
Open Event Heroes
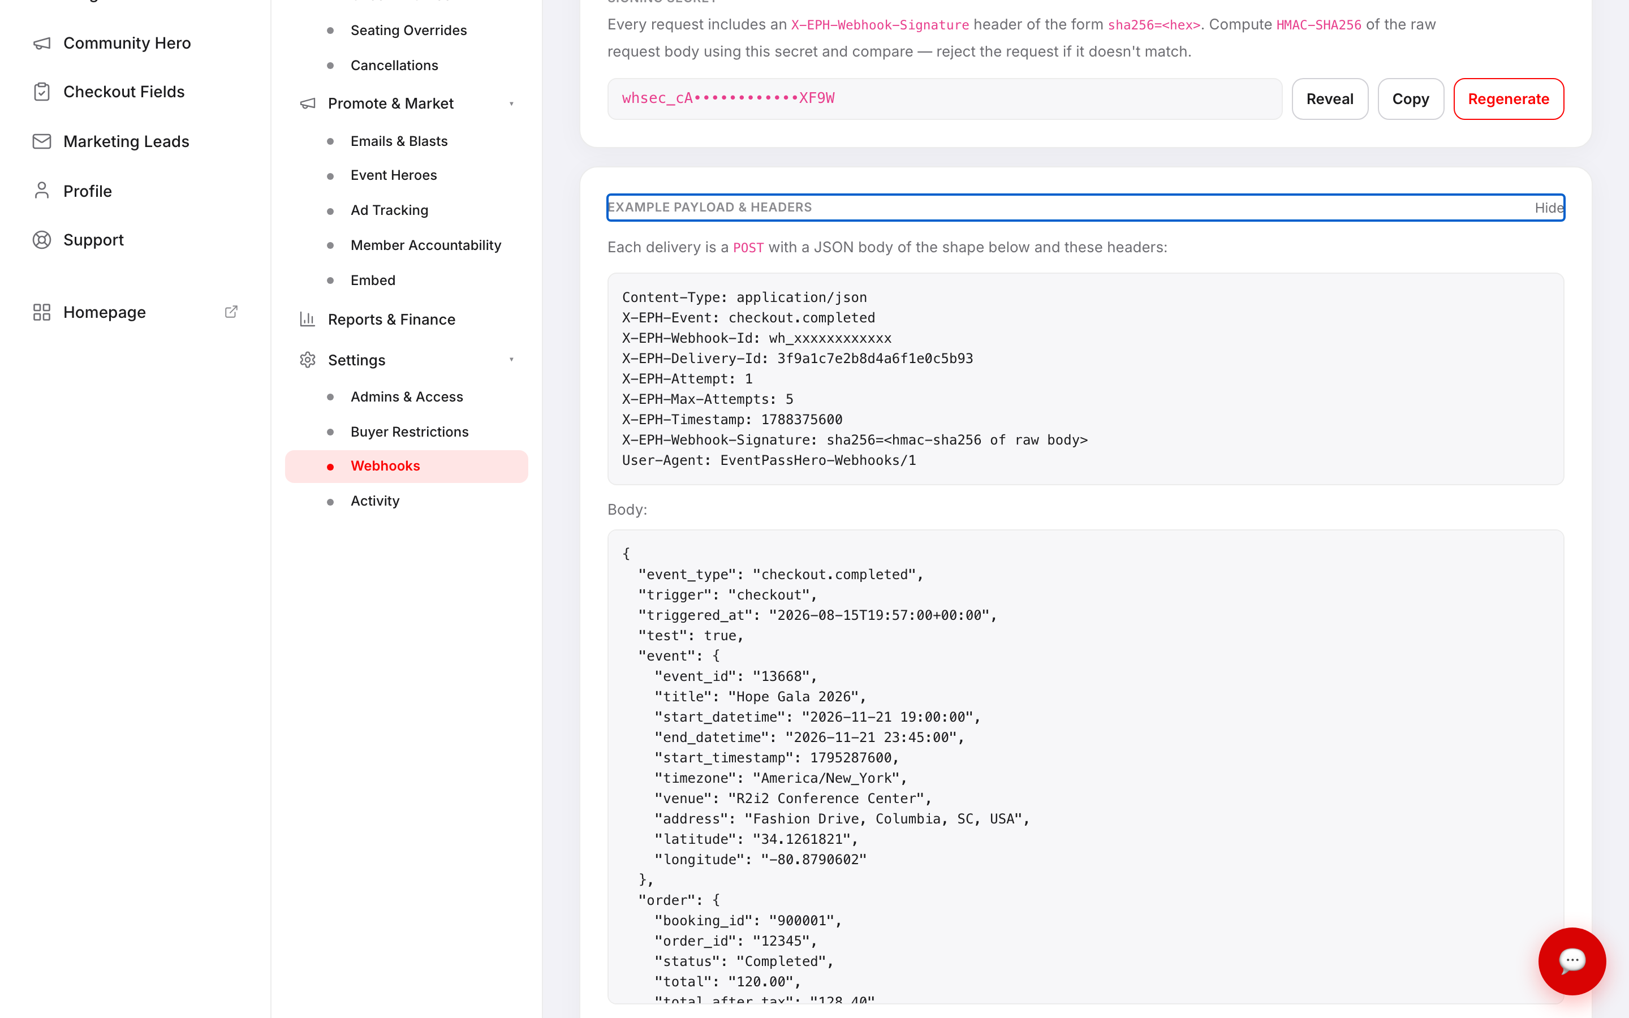[x=394, y=175]
